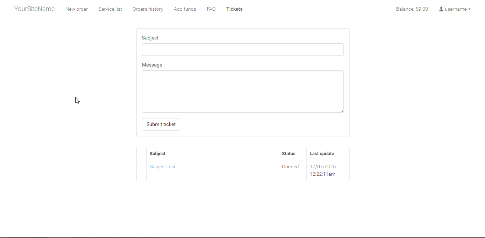The height and width of the screenshot is (238, 485).
Task: Click the Status column header
Action: pos(288,154)
